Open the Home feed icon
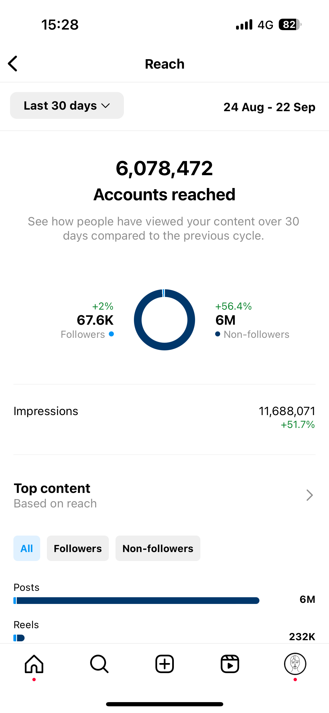This screenshot has height=713, width=329. click(x=34, y=664)
